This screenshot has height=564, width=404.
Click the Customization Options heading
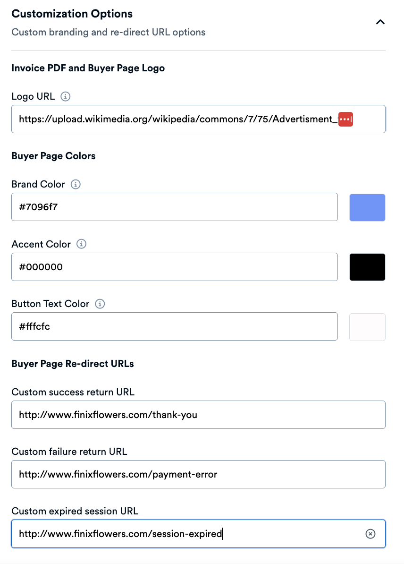coord(72,14)
